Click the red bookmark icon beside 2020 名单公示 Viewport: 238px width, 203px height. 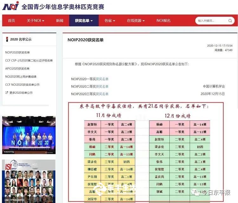[x=7, y=40]
